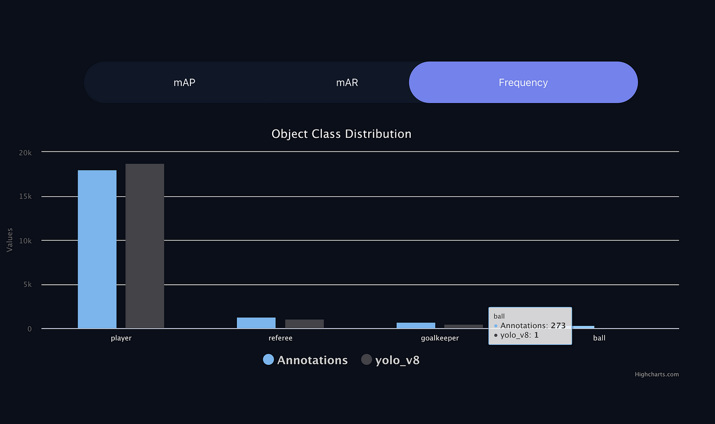This screenshot has width=715, height=424.
Task: Click the goalkeeper x-axis category label
Action: point(440,338)
